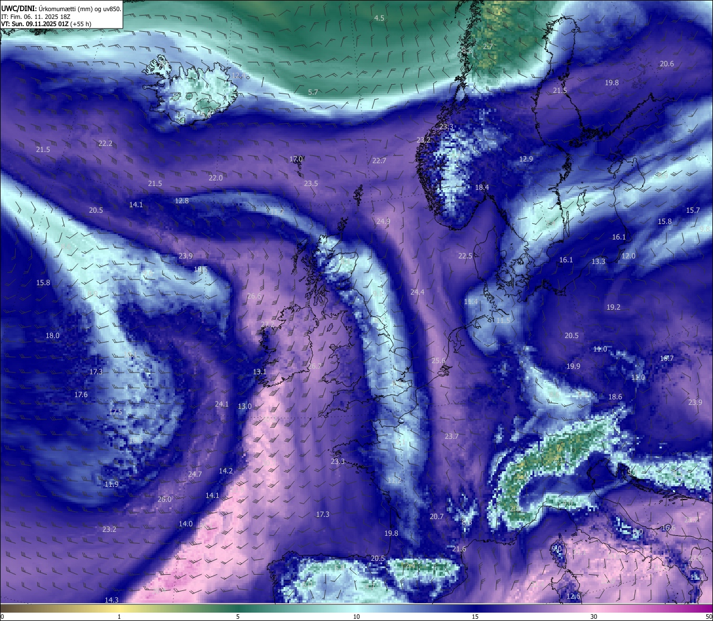Click the 12.9 value label

click(x=526, y=159)
